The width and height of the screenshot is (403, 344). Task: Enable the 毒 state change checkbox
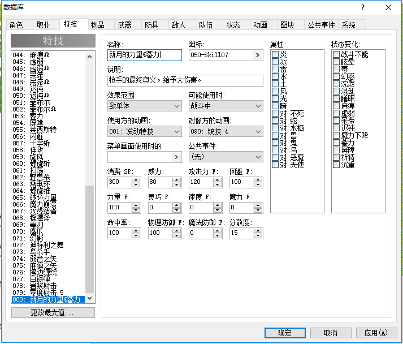pos(336,69)
